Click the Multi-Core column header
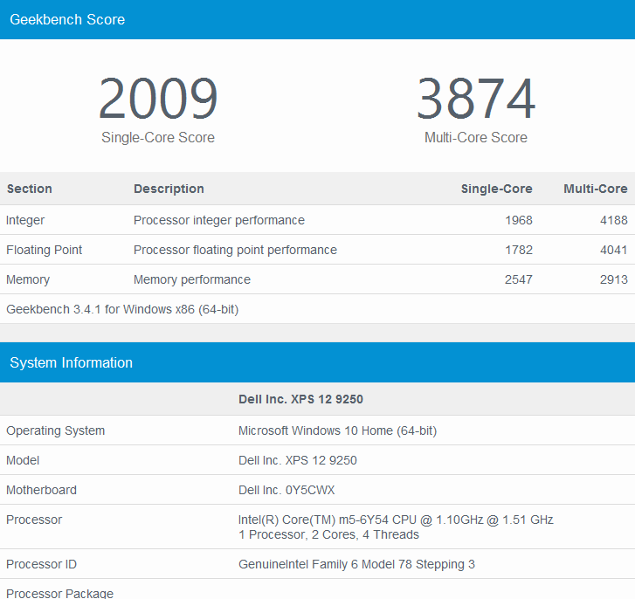This screenshot has width=635, height=599. click(596, 189)
